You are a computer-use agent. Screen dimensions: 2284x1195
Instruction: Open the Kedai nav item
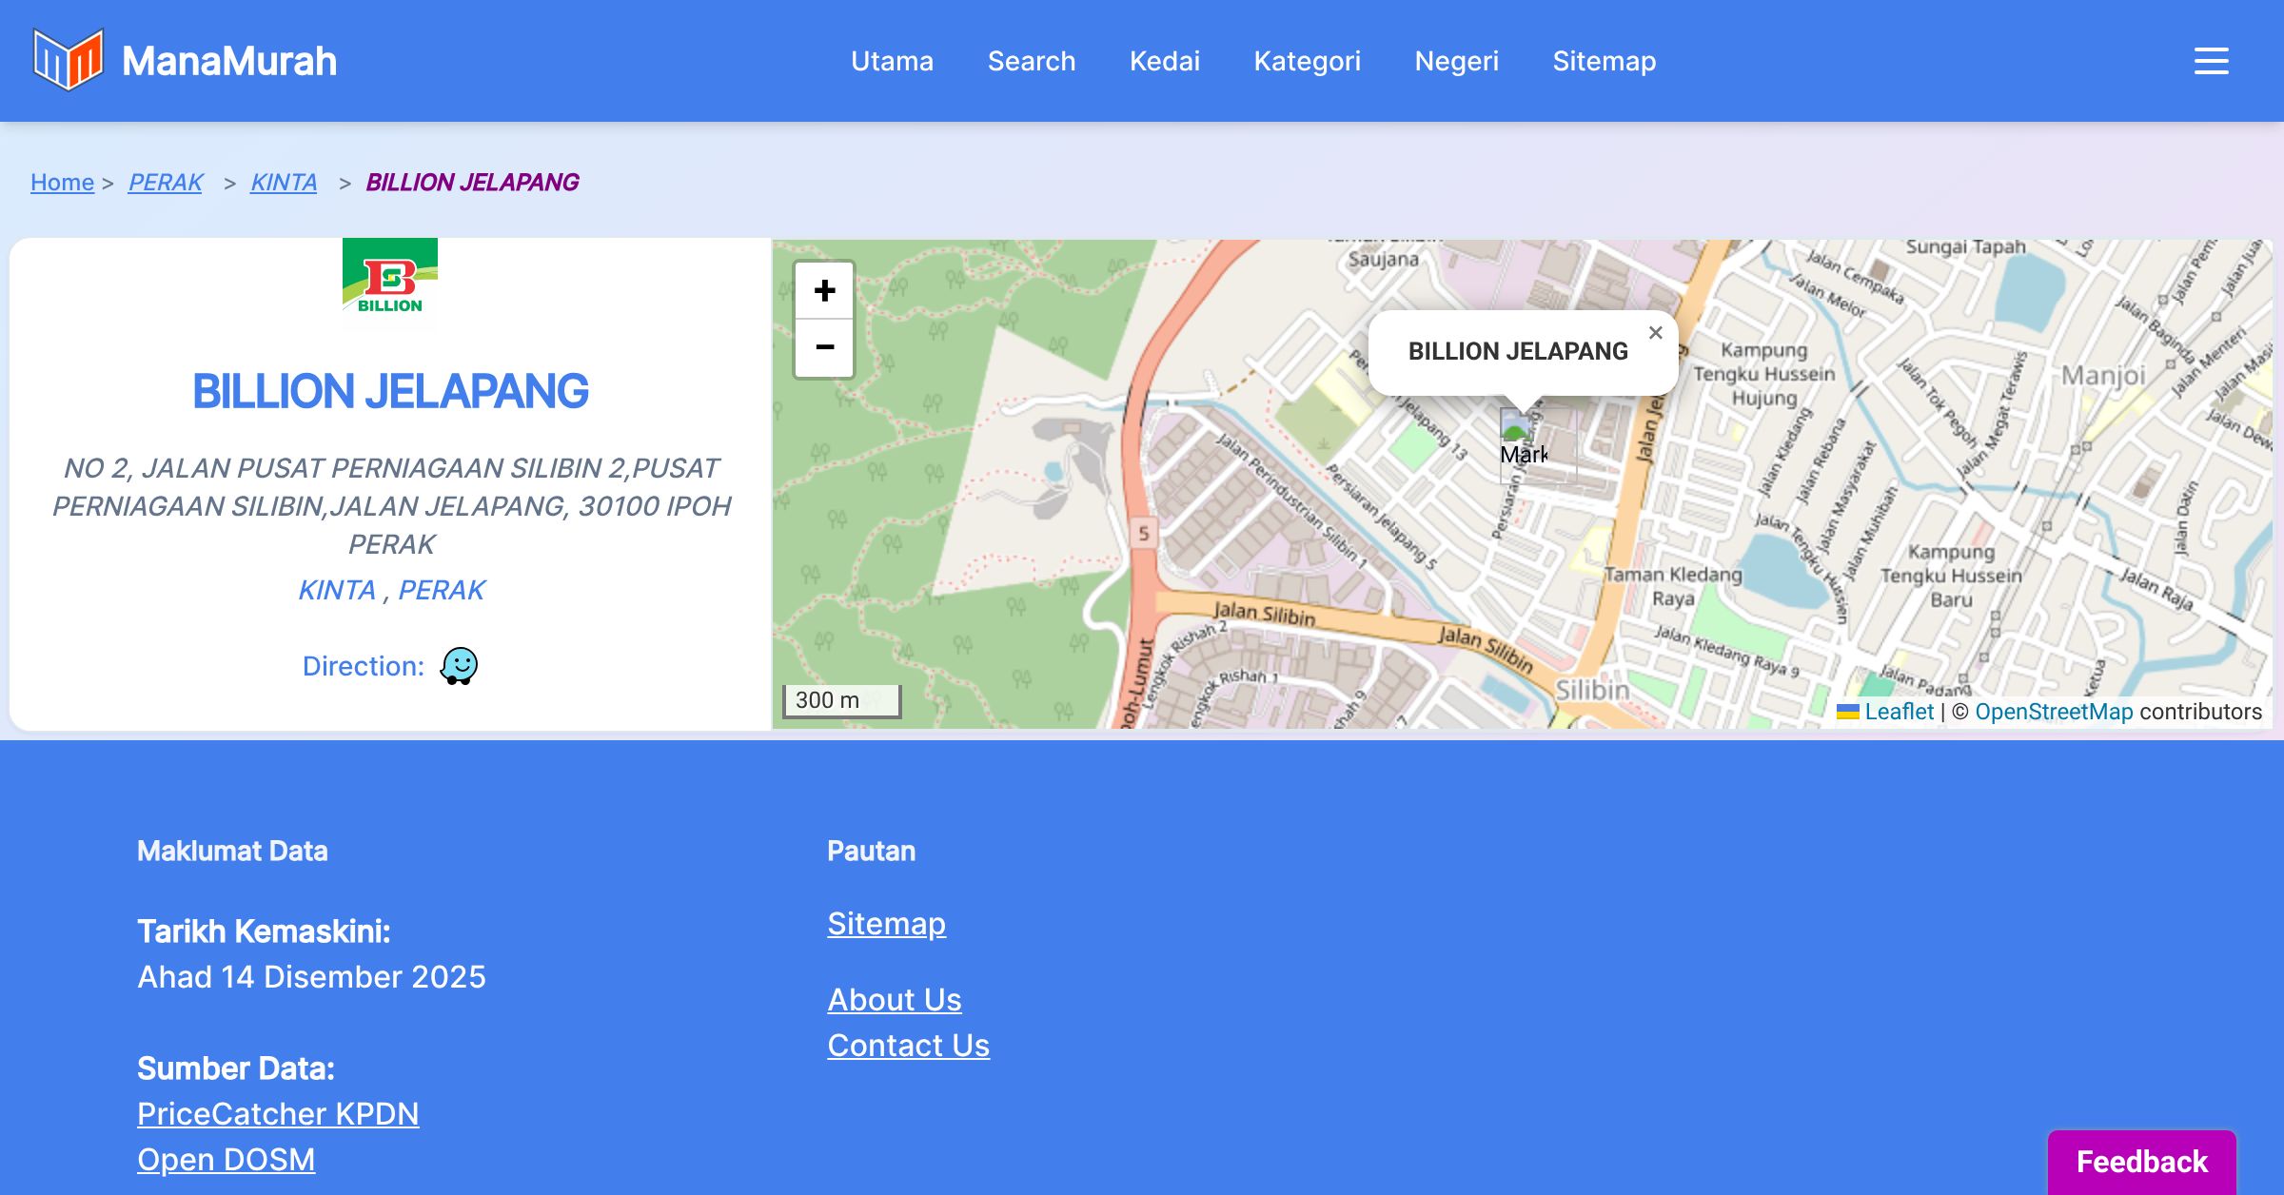(1164, 61)
